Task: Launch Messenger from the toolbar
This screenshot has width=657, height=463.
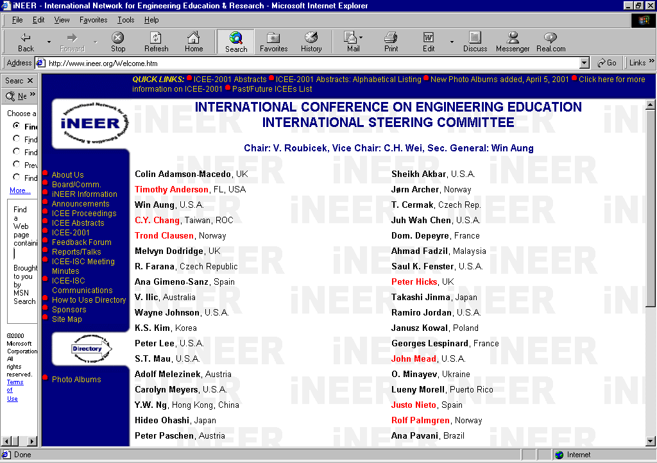Action: [x=513, y=42]
